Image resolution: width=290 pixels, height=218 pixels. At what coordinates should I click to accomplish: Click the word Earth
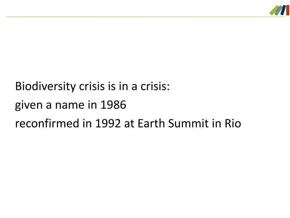click(x=151, y=123)
